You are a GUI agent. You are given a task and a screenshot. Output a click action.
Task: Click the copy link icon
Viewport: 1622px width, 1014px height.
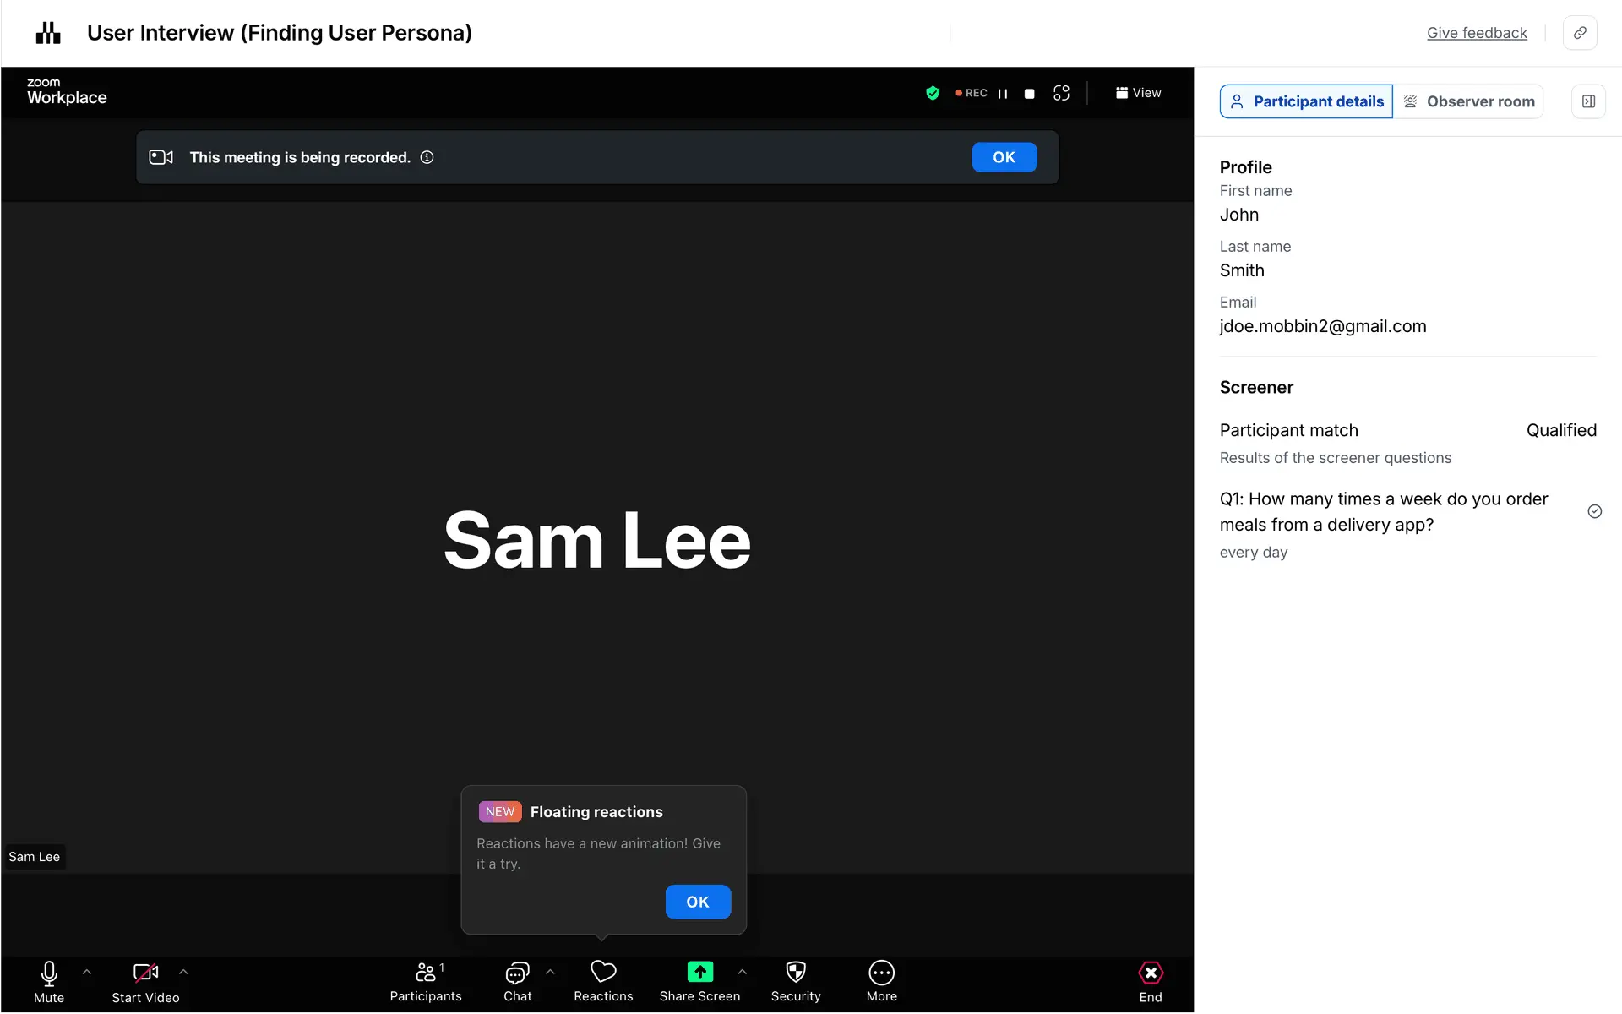[1579, 33]
